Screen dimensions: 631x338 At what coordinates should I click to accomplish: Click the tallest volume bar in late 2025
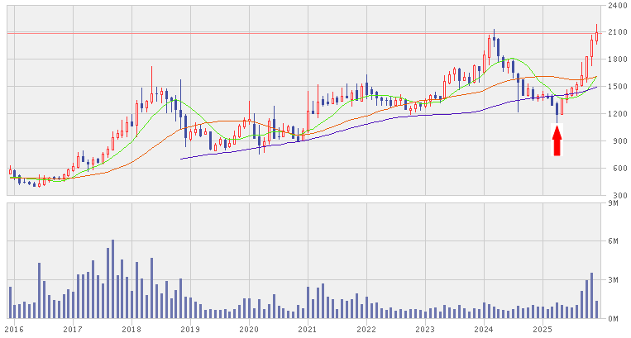pos(591,295)
